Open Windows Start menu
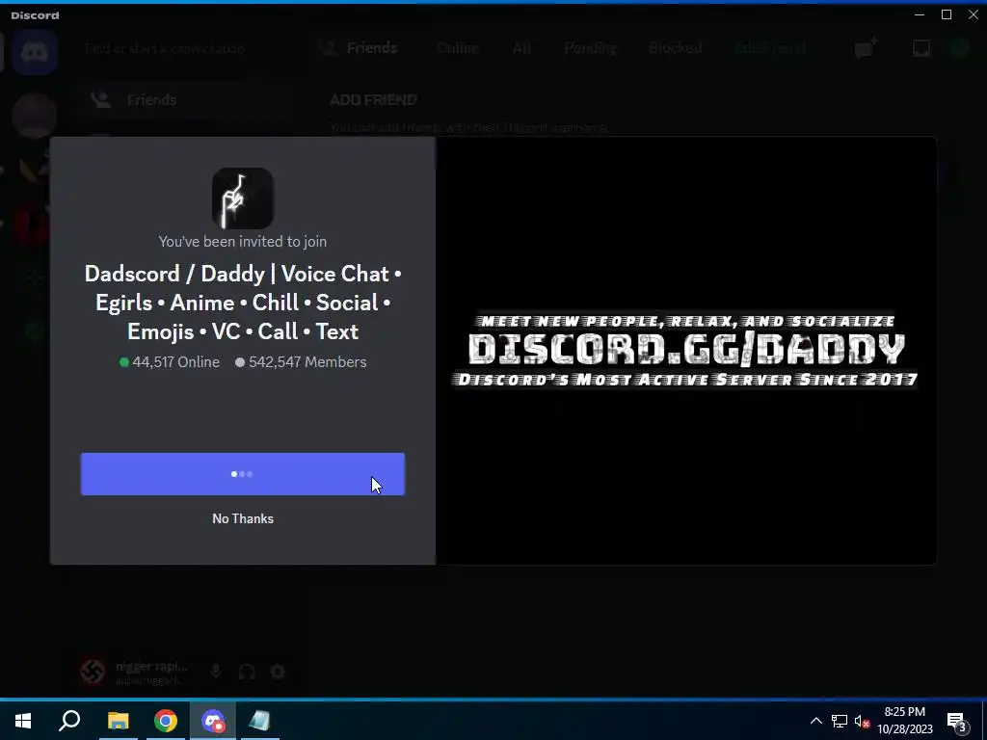Screen dimensions: 987x740 point(23,721)
